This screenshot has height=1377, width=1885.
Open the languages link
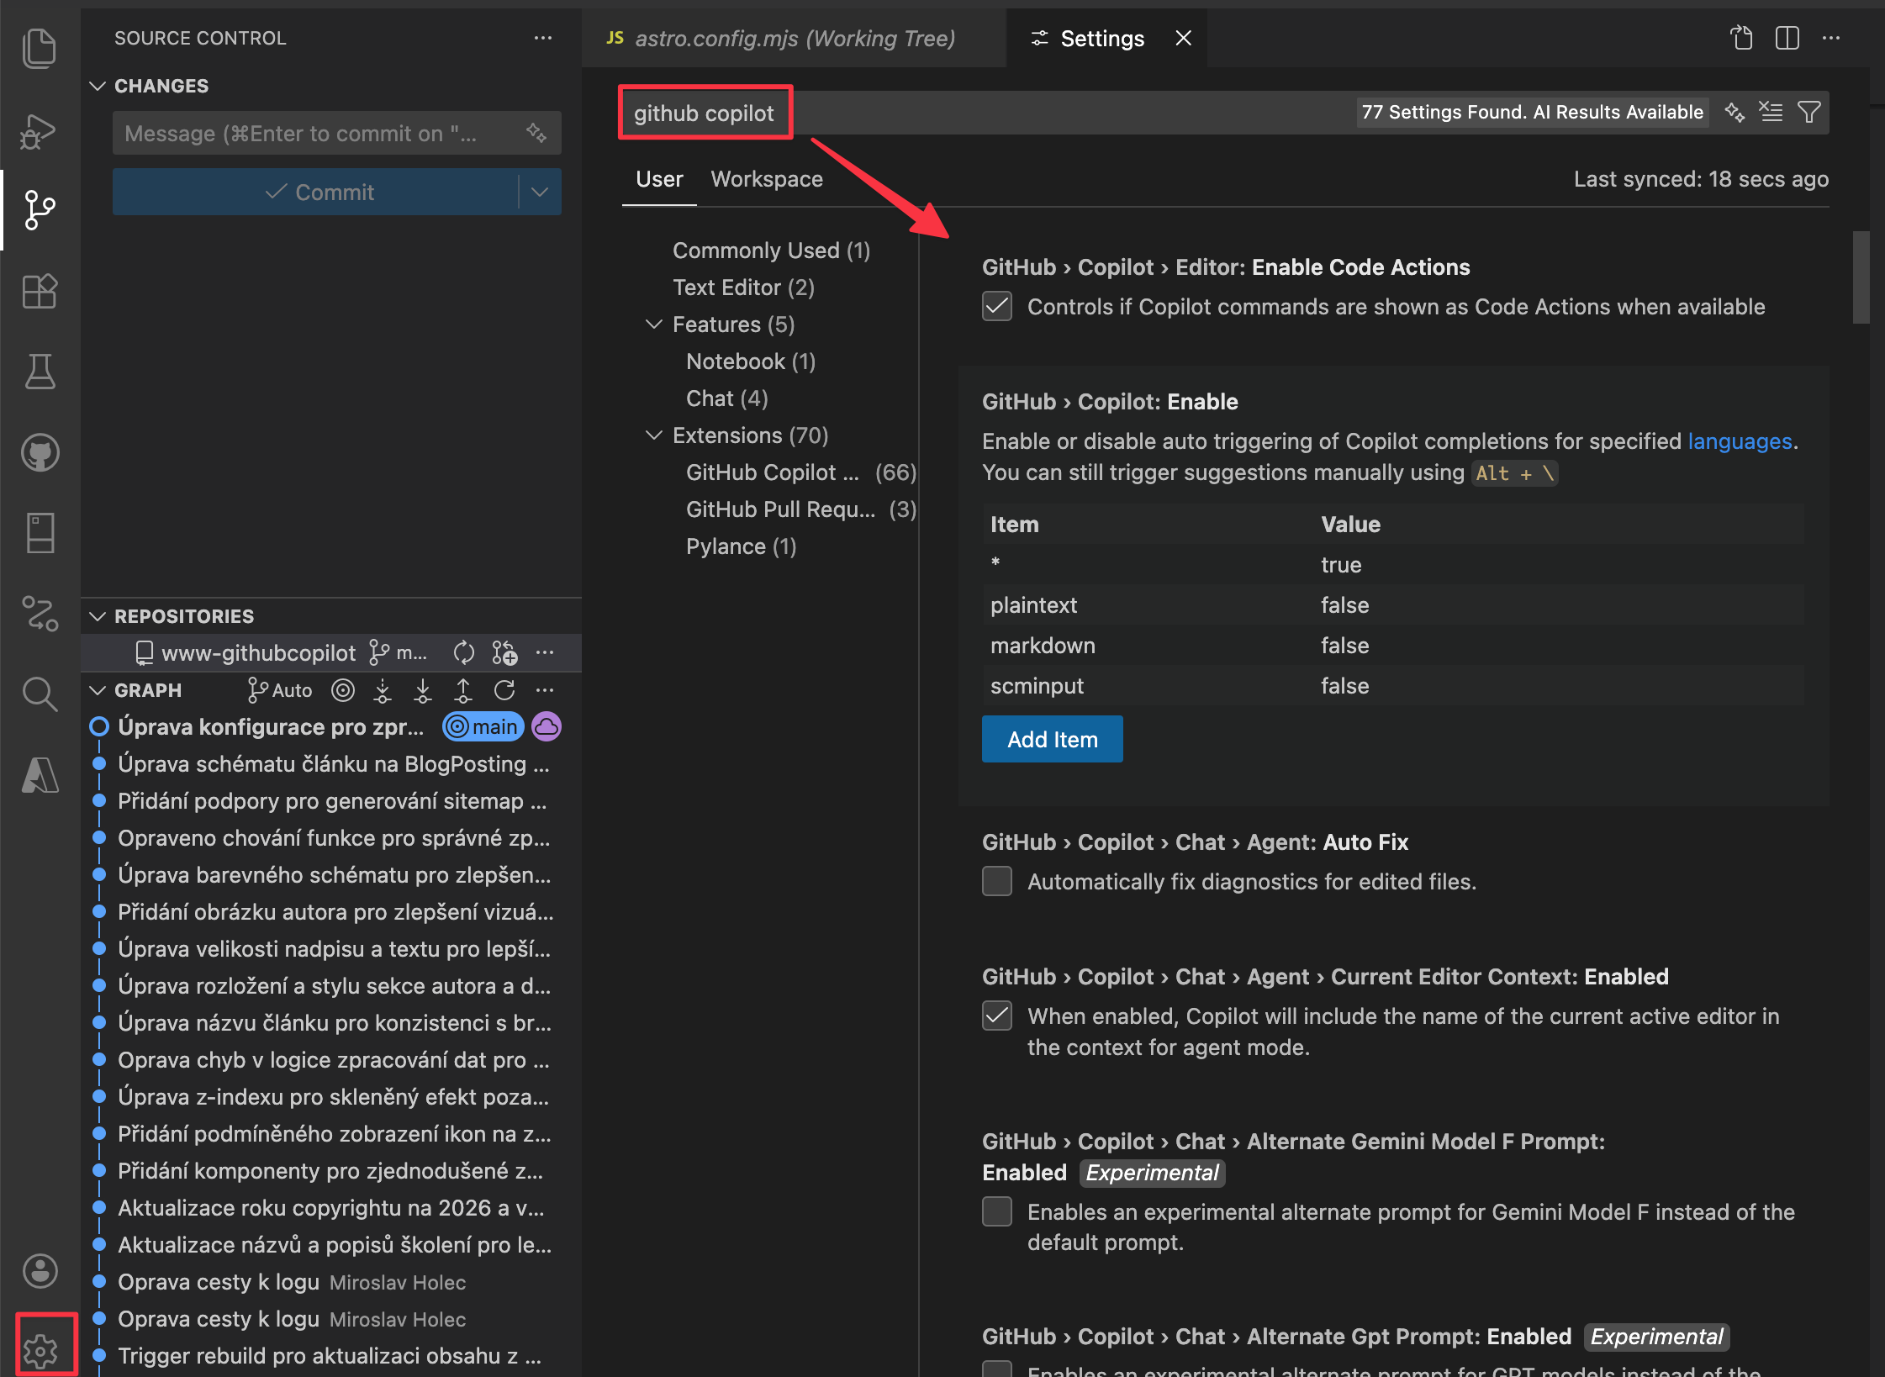tap(1740, 441)
